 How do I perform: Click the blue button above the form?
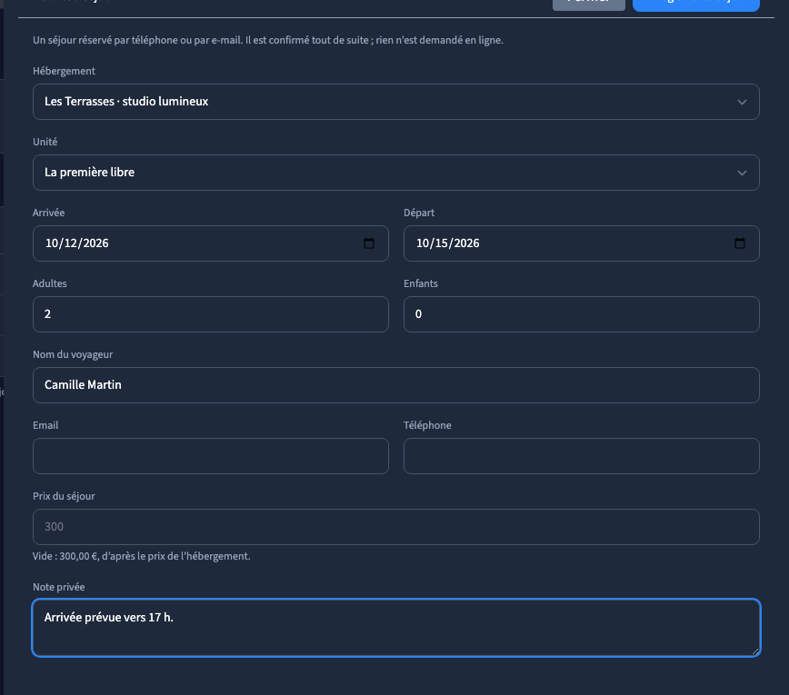696,4
